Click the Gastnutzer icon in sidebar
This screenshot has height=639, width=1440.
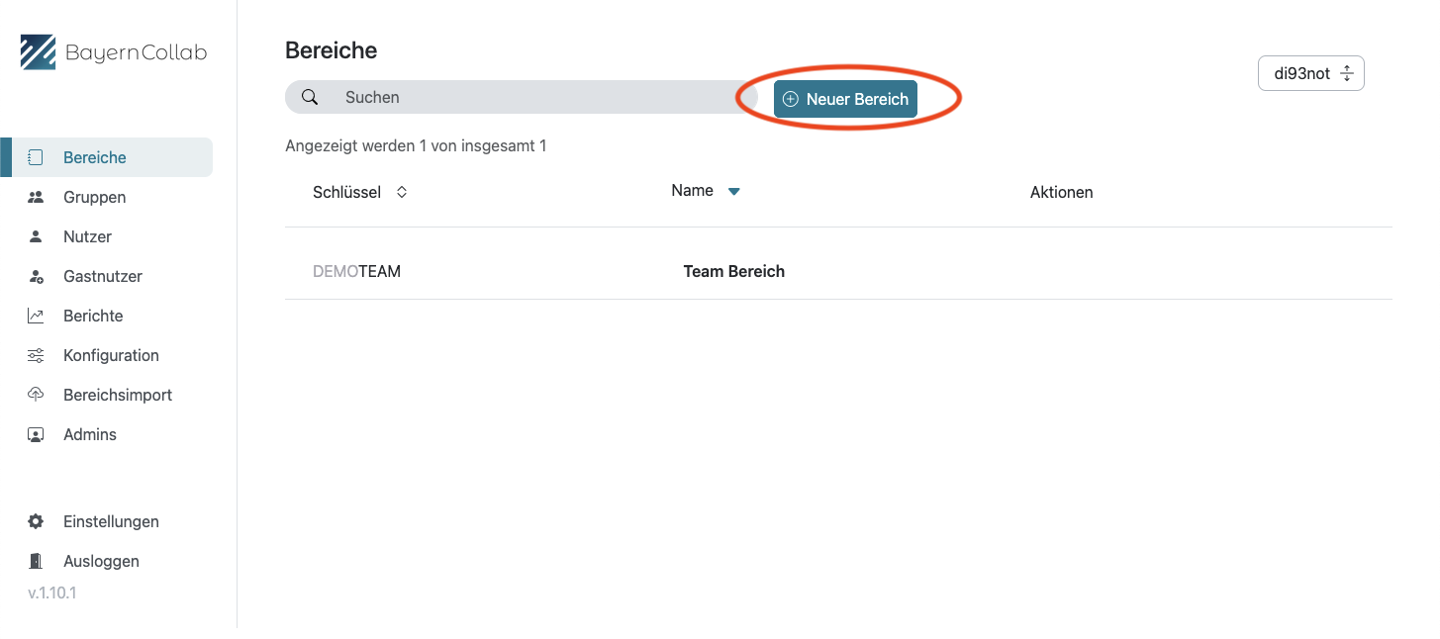36,276
